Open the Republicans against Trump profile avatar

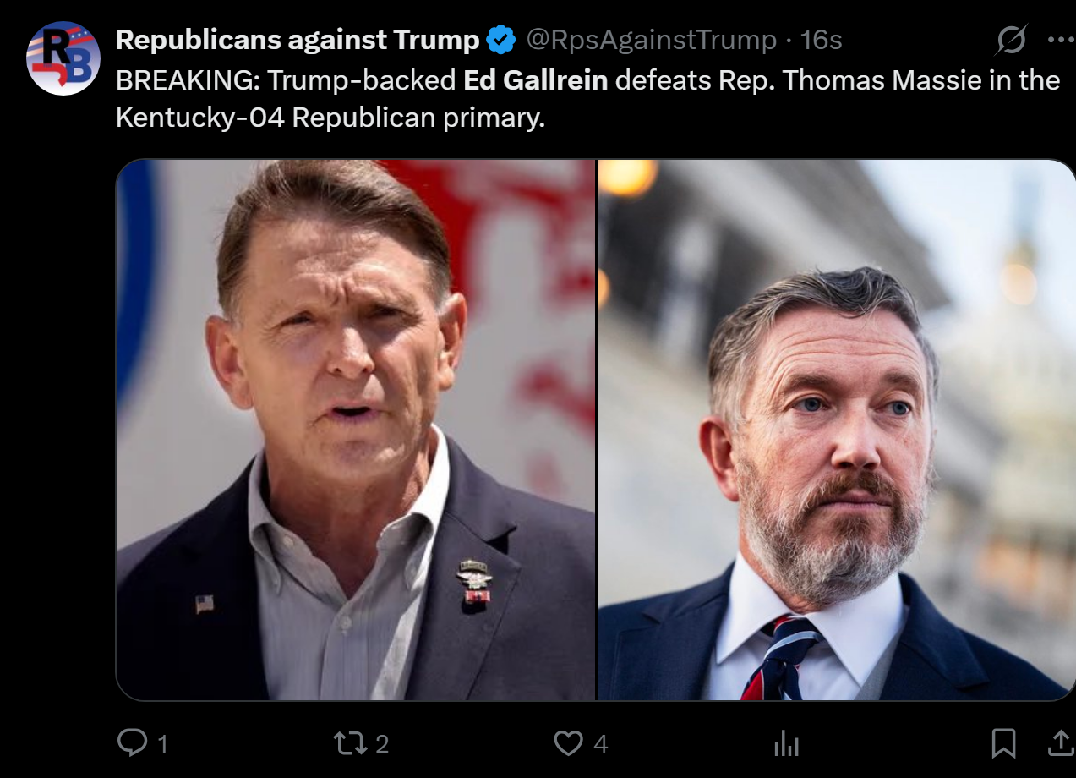pyautogui.click(x=63, y=58)
